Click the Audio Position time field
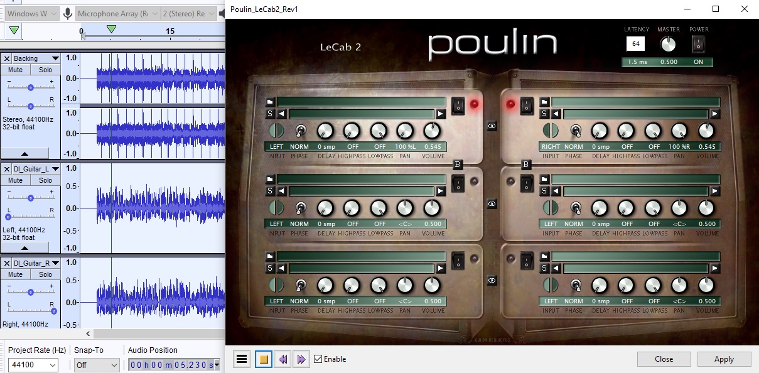Image resolution: width=759 pixels, height=373 pixels. click(x=174, y=365)
